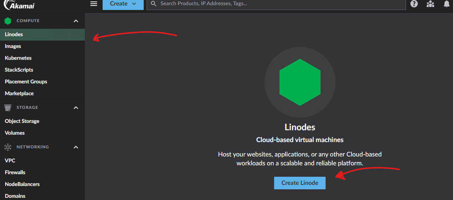Click the search magnifier icon
The height and width of the screenshot is (200, 453).
[x=154, y=4]
